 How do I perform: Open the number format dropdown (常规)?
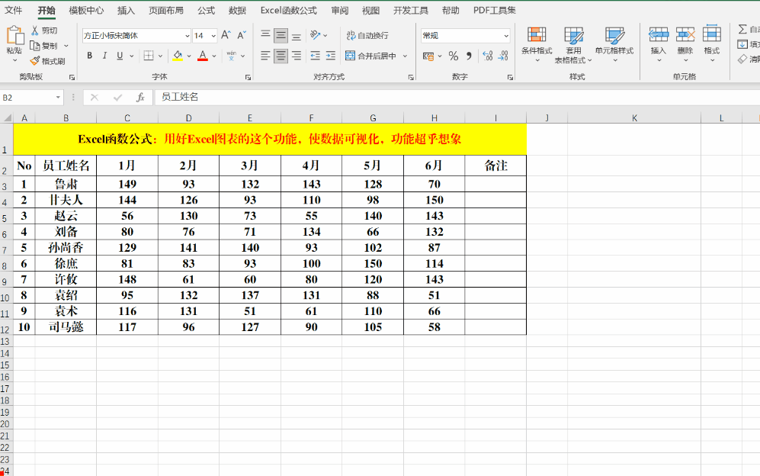[x=506, y=36]
